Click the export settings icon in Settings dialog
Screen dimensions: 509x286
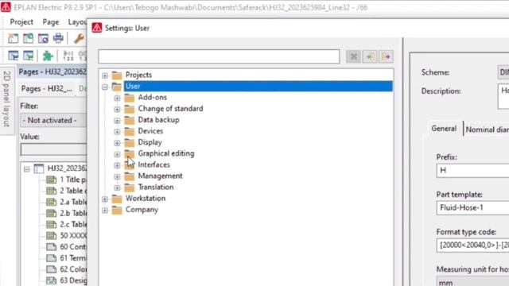point(386,56)
